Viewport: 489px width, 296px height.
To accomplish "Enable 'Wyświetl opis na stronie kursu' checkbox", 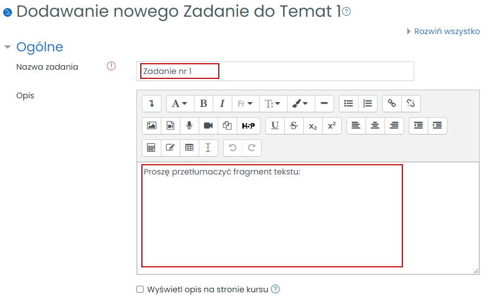I will pos(140,290).
